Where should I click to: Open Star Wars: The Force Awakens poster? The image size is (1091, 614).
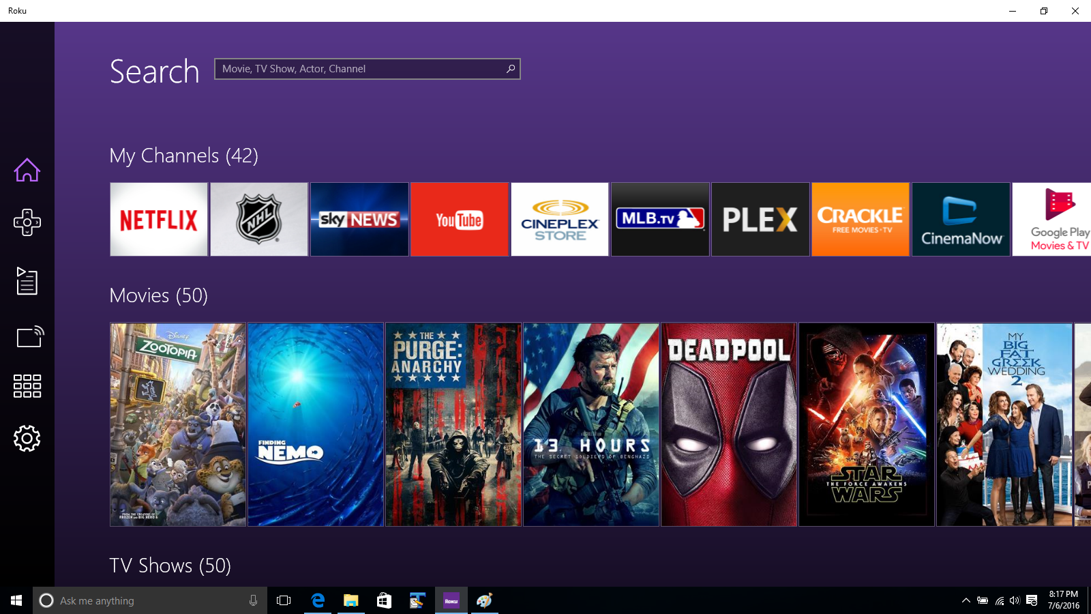(x=866, y=424)
